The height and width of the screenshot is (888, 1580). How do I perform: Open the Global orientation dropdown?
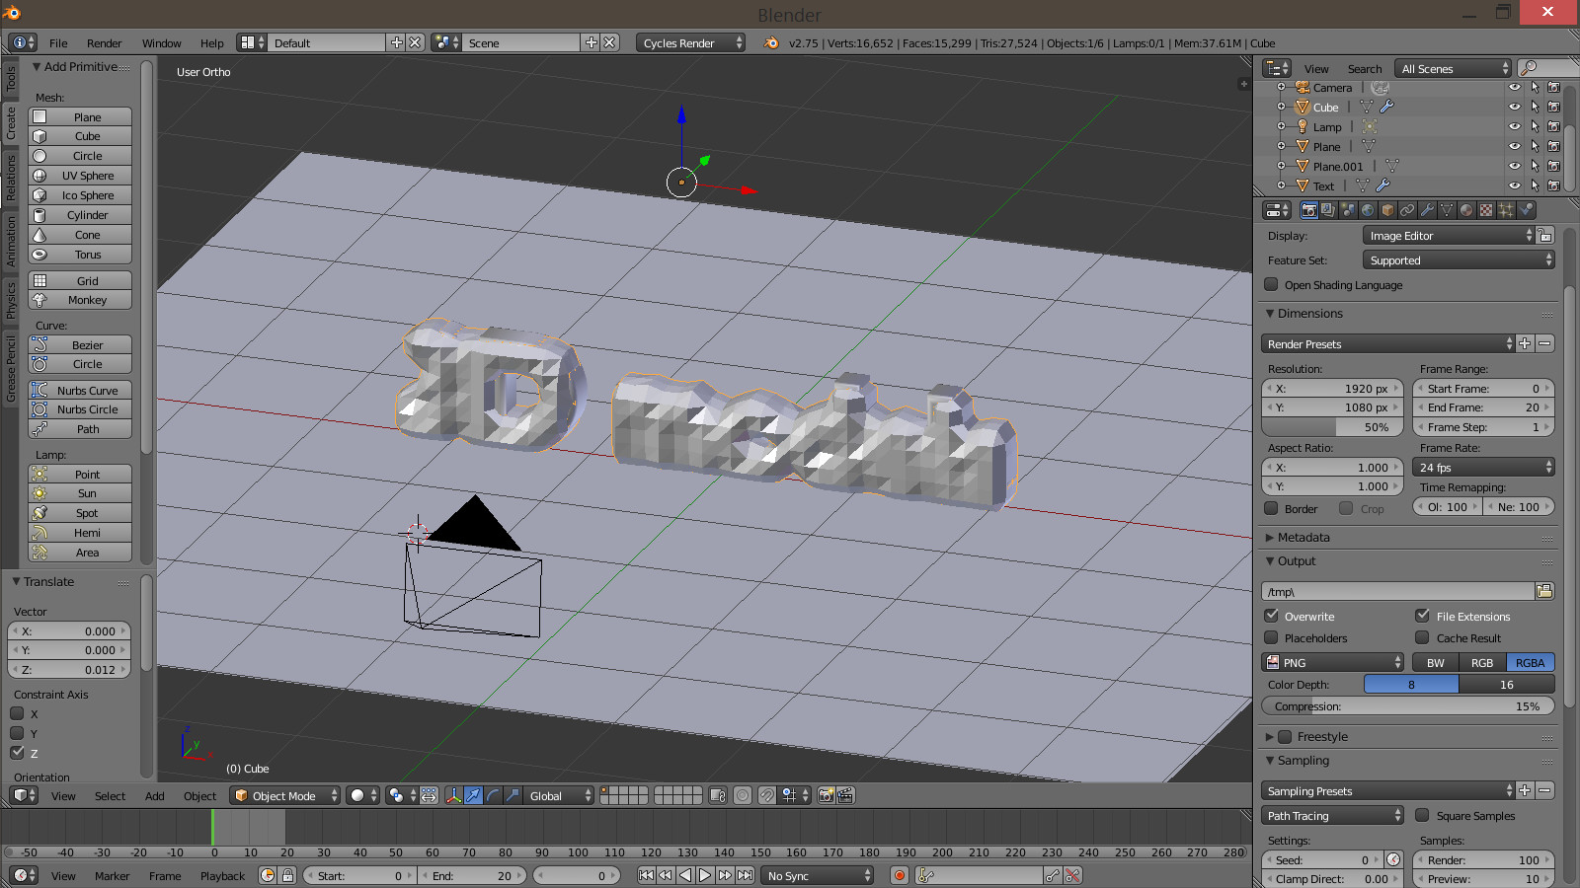coord(559,795)
